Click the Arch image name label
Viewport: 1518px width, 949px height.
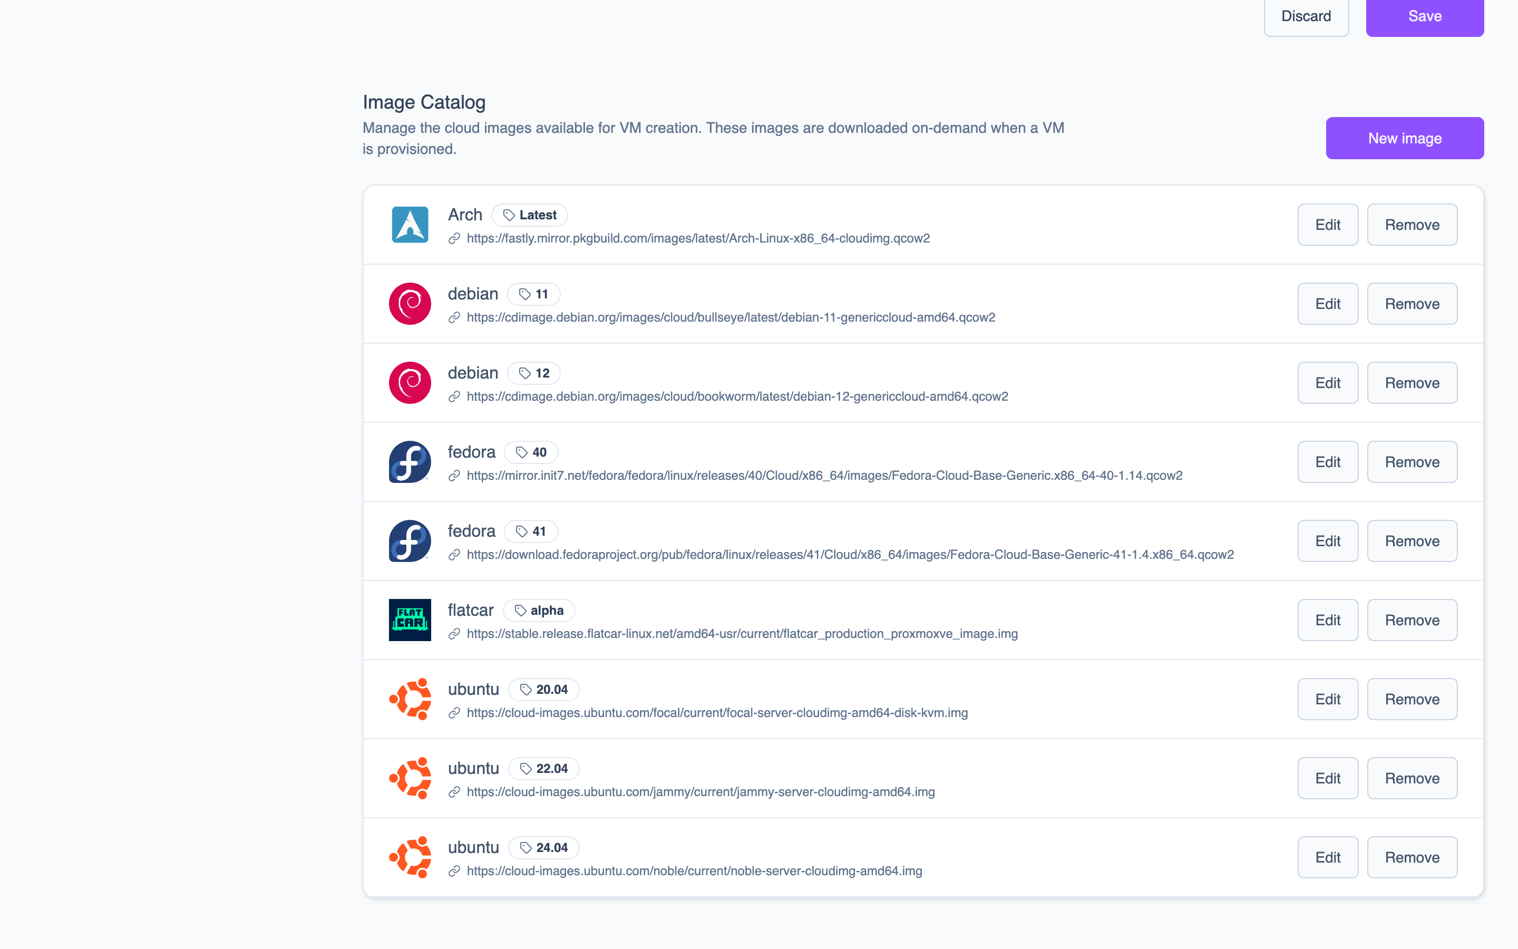coord(465,215)
